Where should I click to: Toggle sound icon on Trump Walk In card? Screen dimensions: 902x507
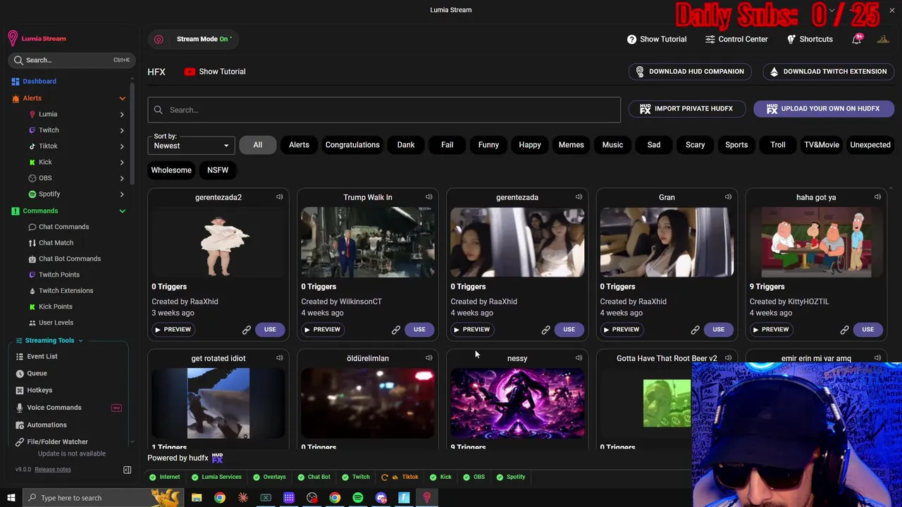click(x=429, y=197)
